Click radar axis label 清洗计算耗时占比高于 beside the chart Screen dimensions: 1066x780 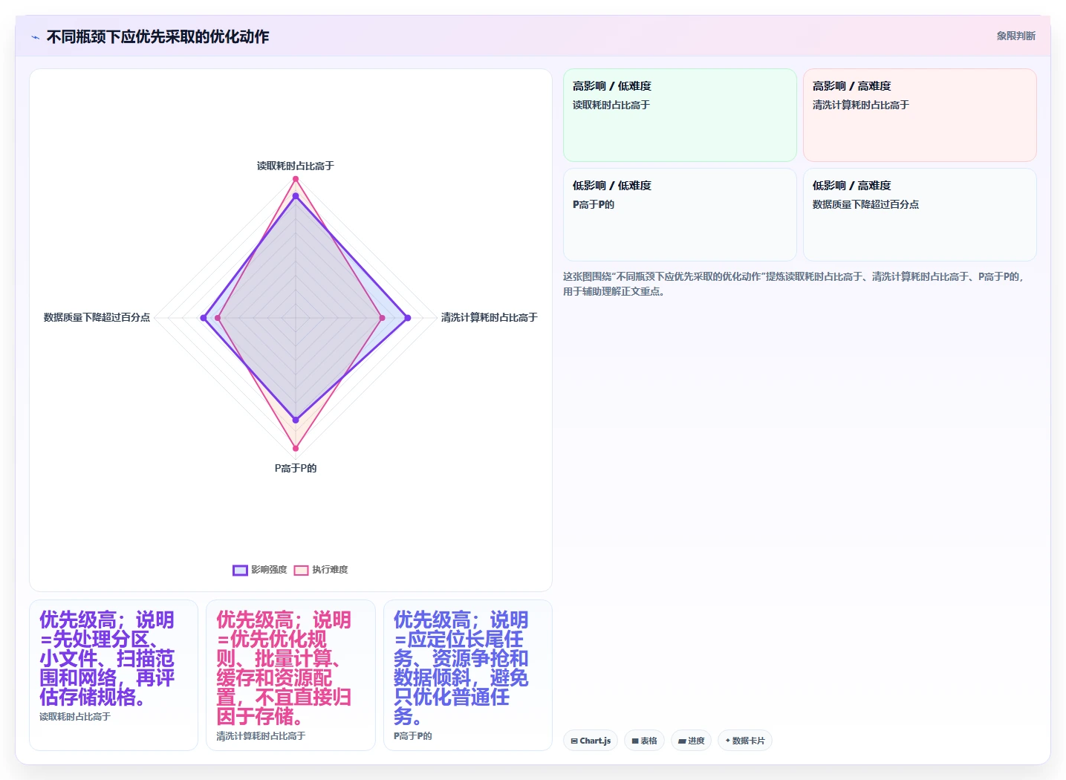pos(489,317)
